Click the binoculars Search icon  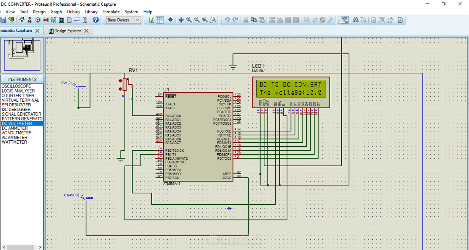click(x=355, y=20)
